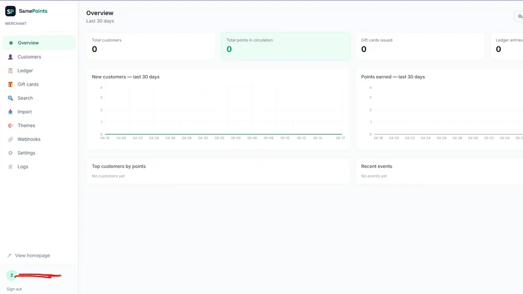Viewport: 523px width, 294px height.
Task: Click the user avatar with letter Z
Action: [x=11, y=275]
